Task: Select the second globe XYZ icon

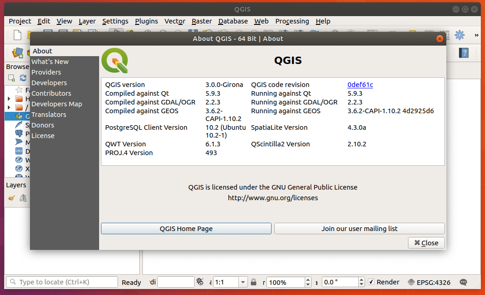Action: pos(19,168)
